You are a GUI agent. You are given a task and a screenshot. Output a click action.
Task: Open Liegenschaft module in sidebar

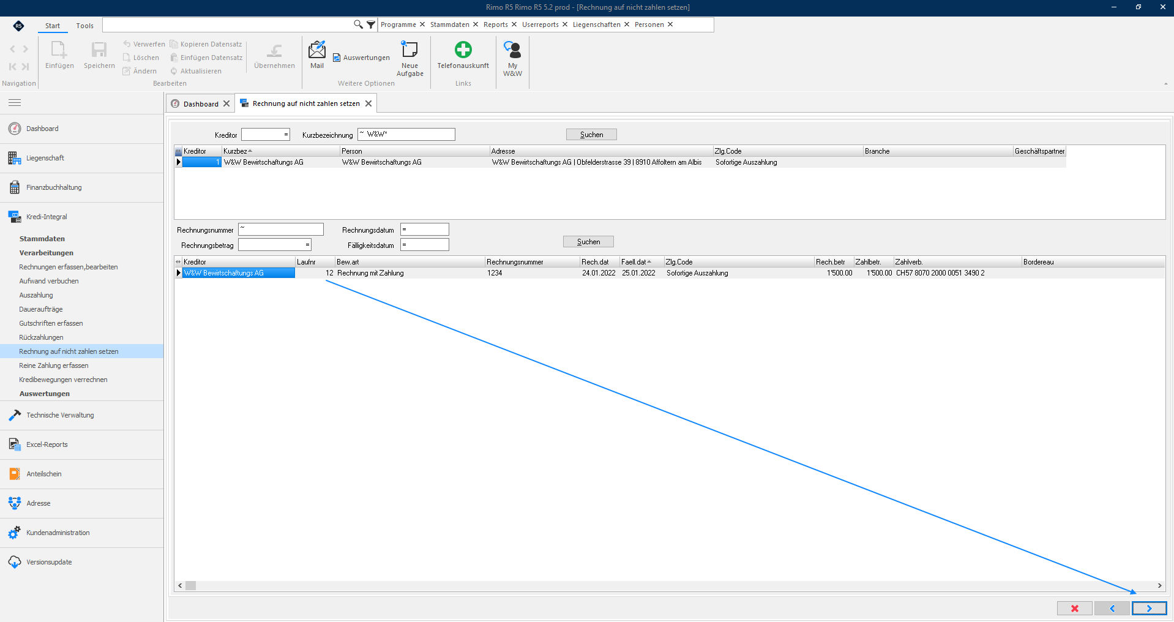coord(81,158)
